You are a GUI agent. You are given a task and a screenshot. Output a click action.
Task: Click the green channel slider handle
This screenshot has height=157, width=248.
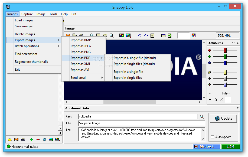tap(225, 57)
